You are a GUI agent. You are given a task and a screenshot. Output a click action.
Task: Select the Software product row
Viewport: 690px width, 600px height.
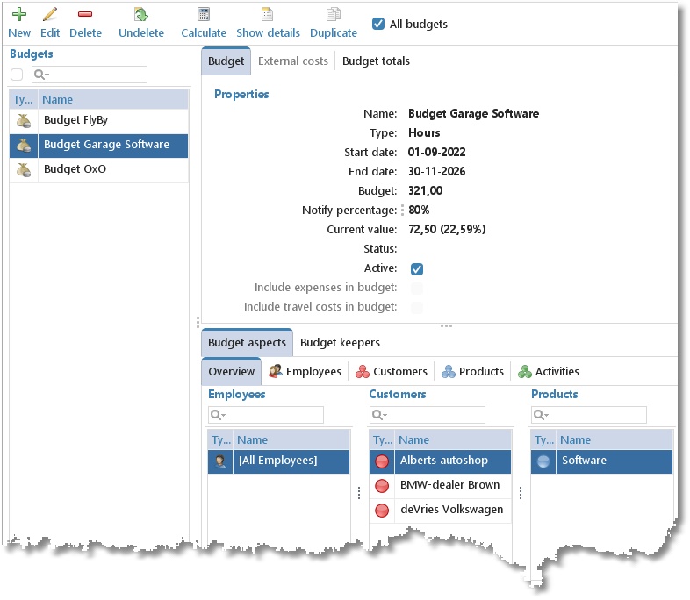coord(601,461)
